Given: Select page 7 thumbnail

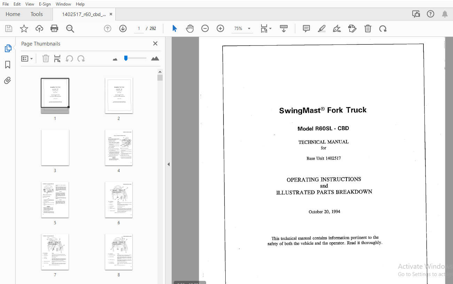Looking at the screenshot, I should [55, 252].
